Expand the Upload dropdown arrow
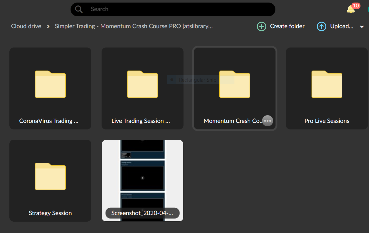 pos(362,27)
